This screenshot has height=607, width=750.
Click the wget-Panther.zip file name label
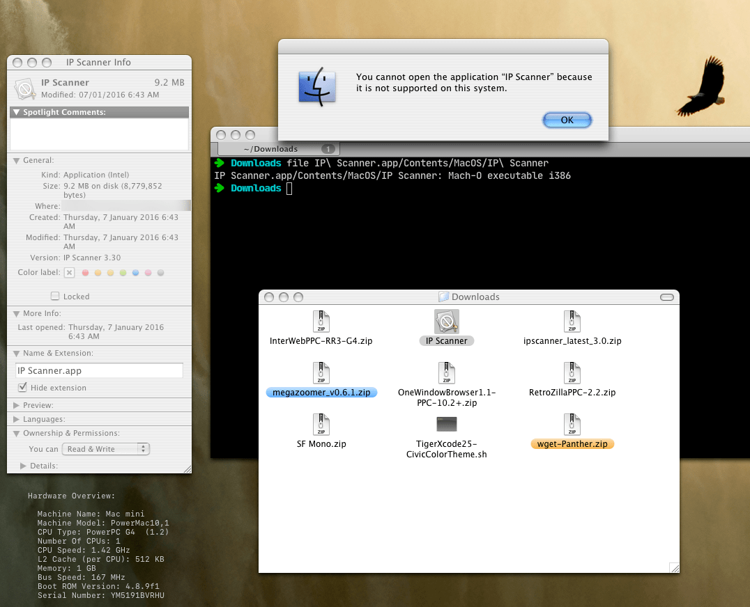point(572,443)
